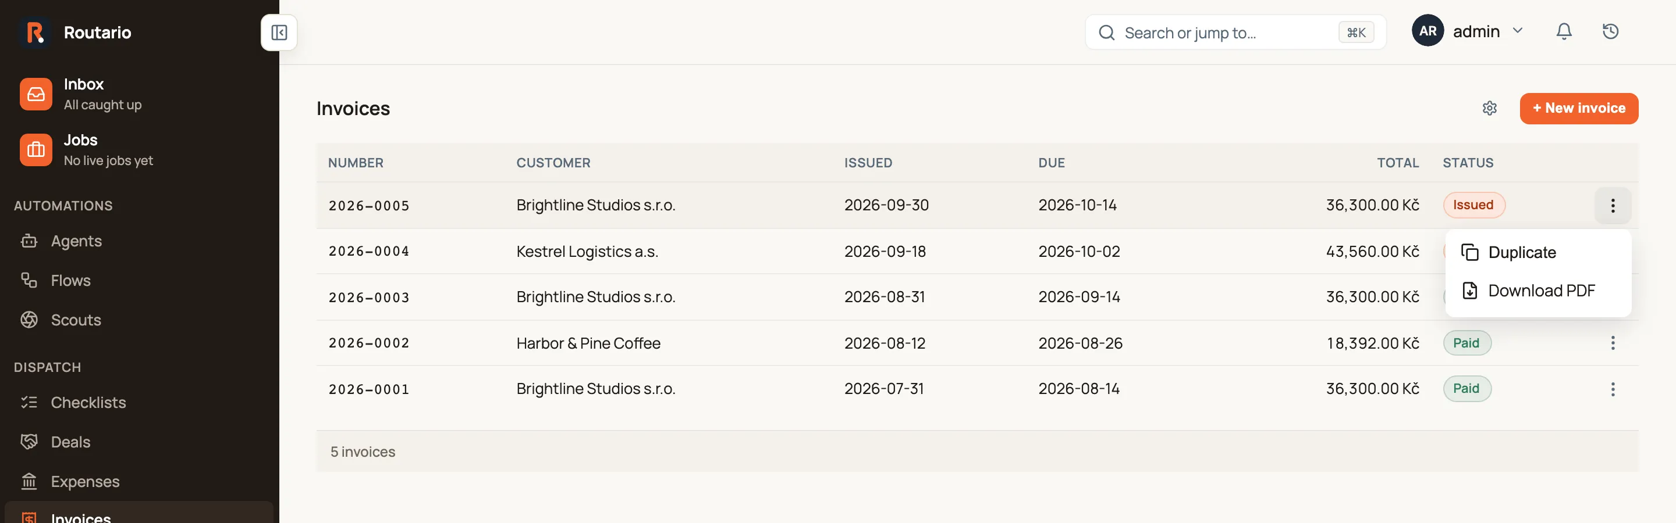Select invoice number 2026-0005
Viewport: 1676px width, 523px height.
point(368,206)
